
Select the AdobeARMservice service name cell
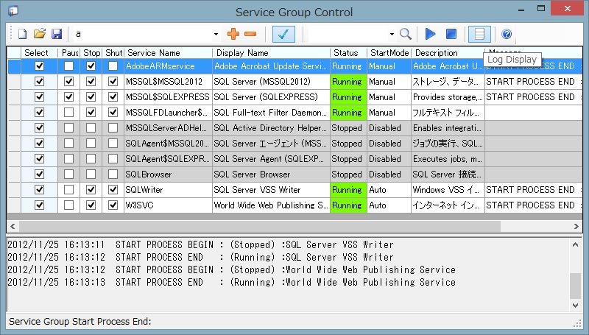coord(169,66)
